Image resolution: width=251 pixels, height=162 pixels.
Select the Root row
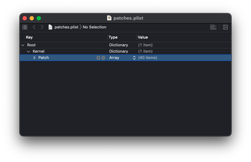pyautogui.click(x=63, y=45)
